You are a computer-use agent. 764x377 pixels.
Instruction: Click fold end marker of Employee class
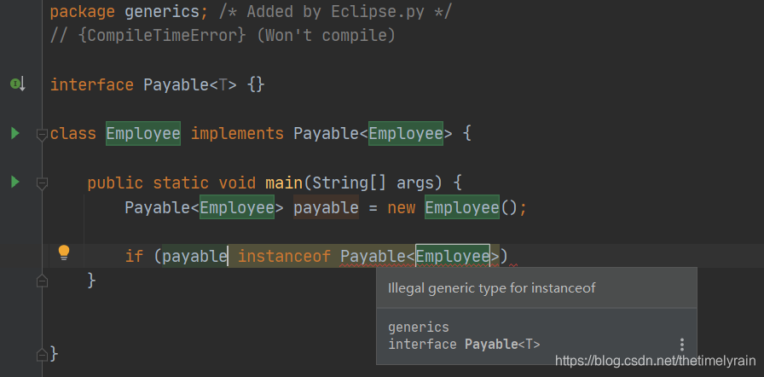coord(42,355)
